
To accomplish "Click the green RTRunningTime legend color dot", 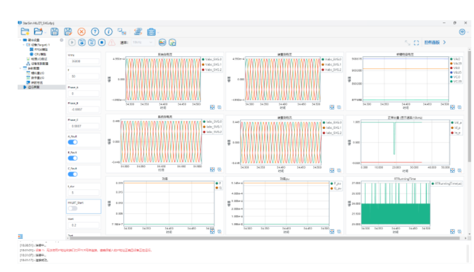I will [x=433, y=184].
